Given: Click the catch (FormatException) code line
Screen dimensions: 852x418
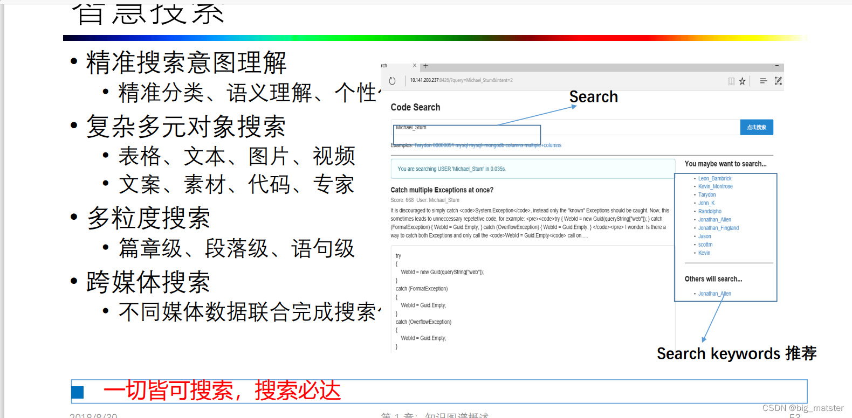Looking at the screenshot, I should pos(422,289).
